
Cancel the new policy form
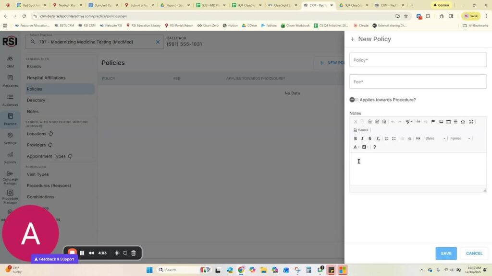[x=474, y=253]
